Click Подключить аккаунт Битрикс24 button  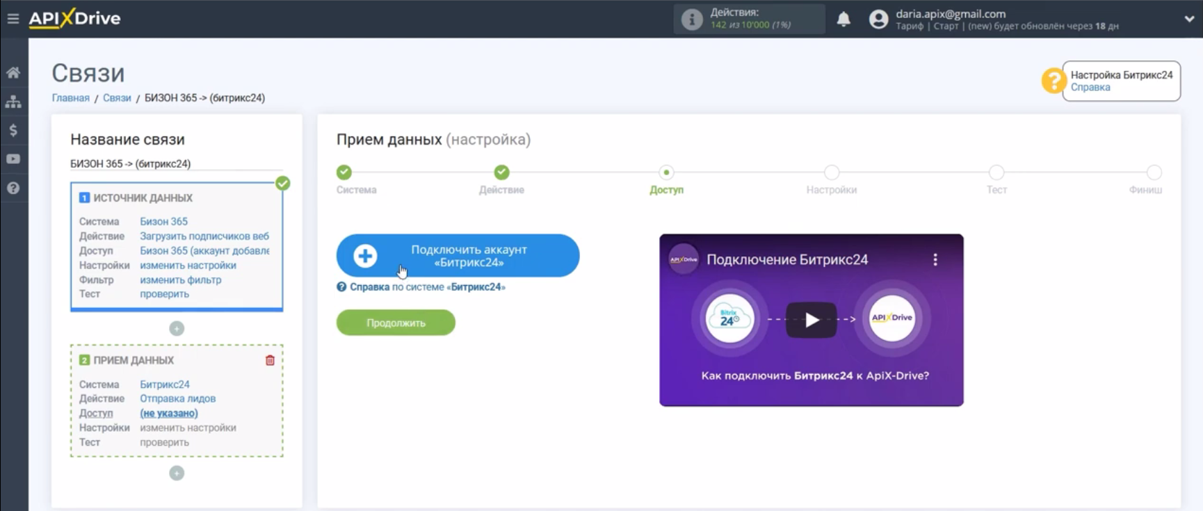click(458, 256)
